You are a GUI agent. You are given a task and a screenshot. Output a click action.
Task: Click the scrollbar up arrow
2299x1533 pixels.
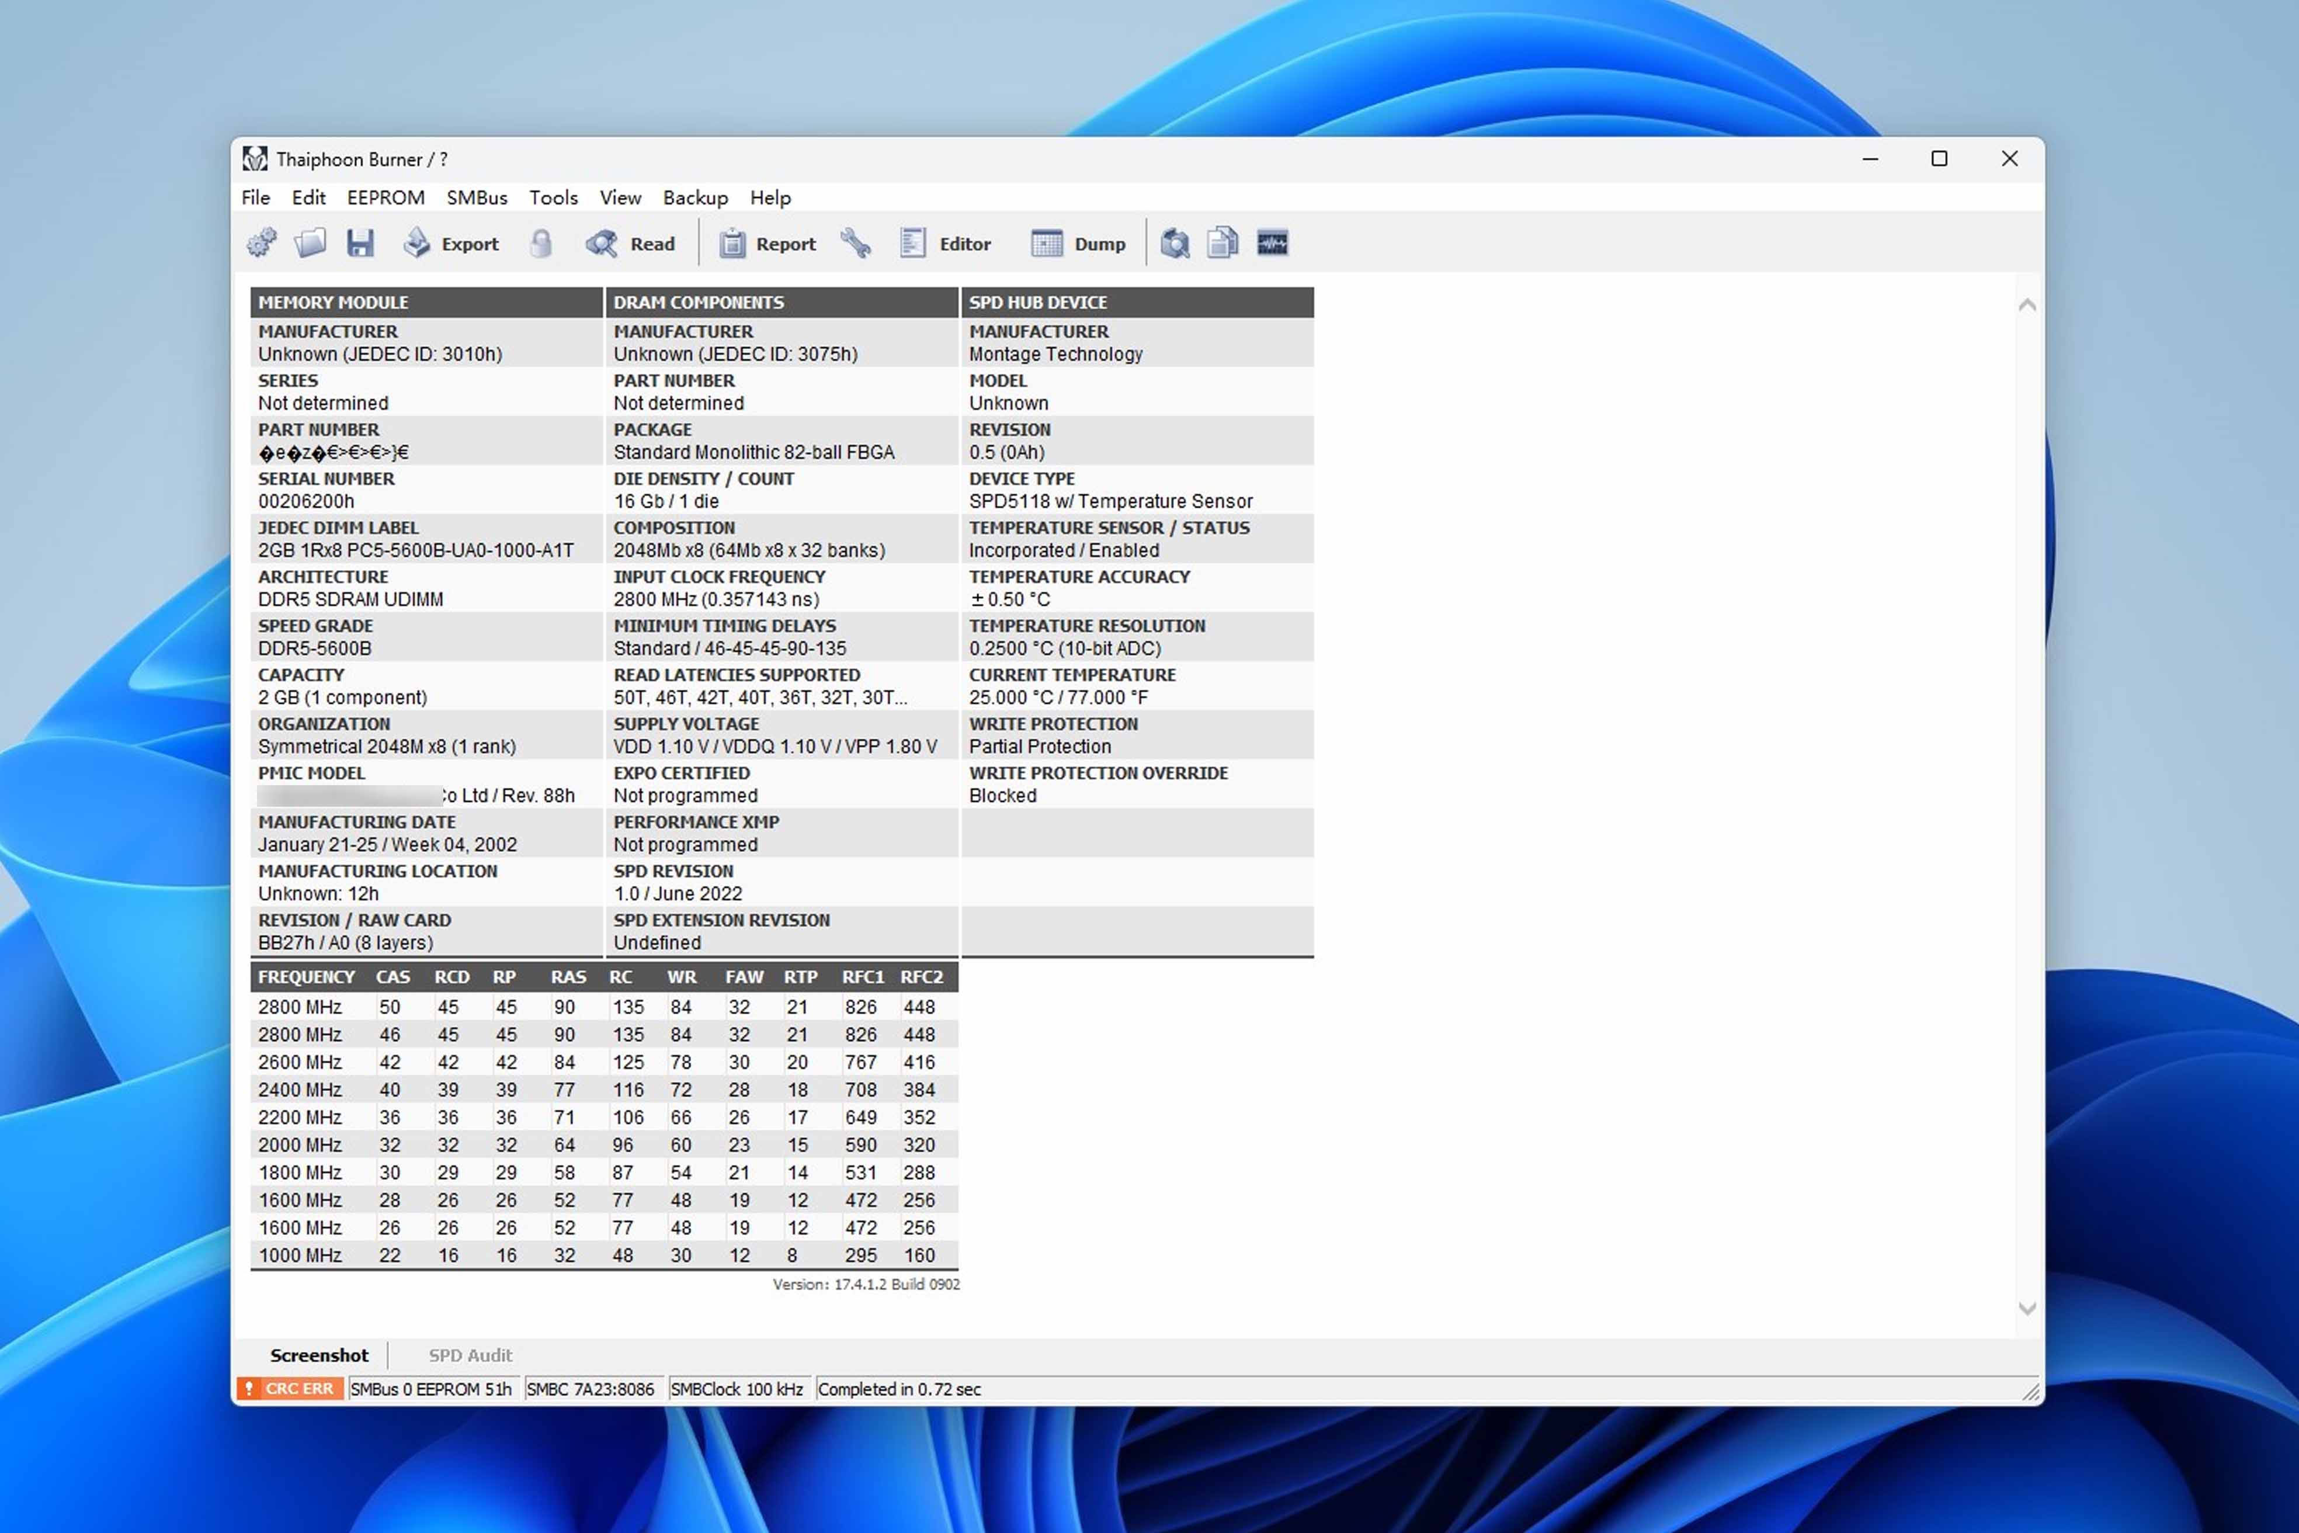coord(2027,305)
